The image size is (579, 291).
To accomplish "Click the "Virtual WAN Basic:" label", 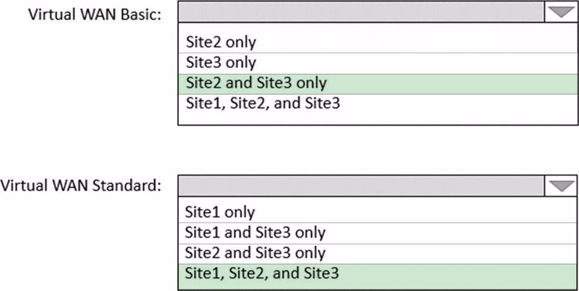I will pos(95,14).
